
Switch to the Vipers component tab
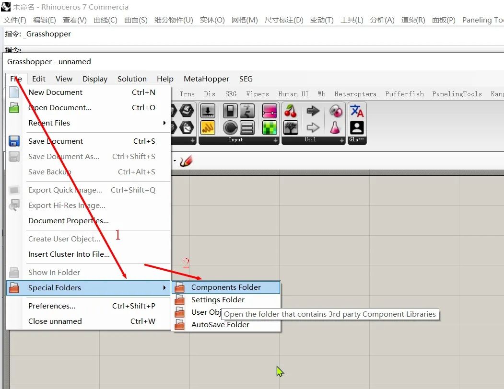coord(258,94)
